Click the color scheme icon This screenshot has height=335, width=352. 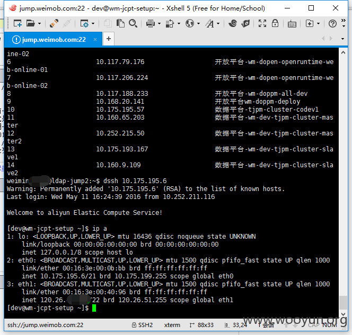170,23
